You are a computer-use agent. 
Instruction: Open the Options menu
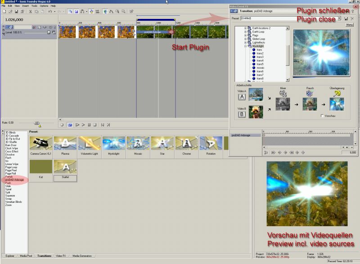[x=44, y=6]
